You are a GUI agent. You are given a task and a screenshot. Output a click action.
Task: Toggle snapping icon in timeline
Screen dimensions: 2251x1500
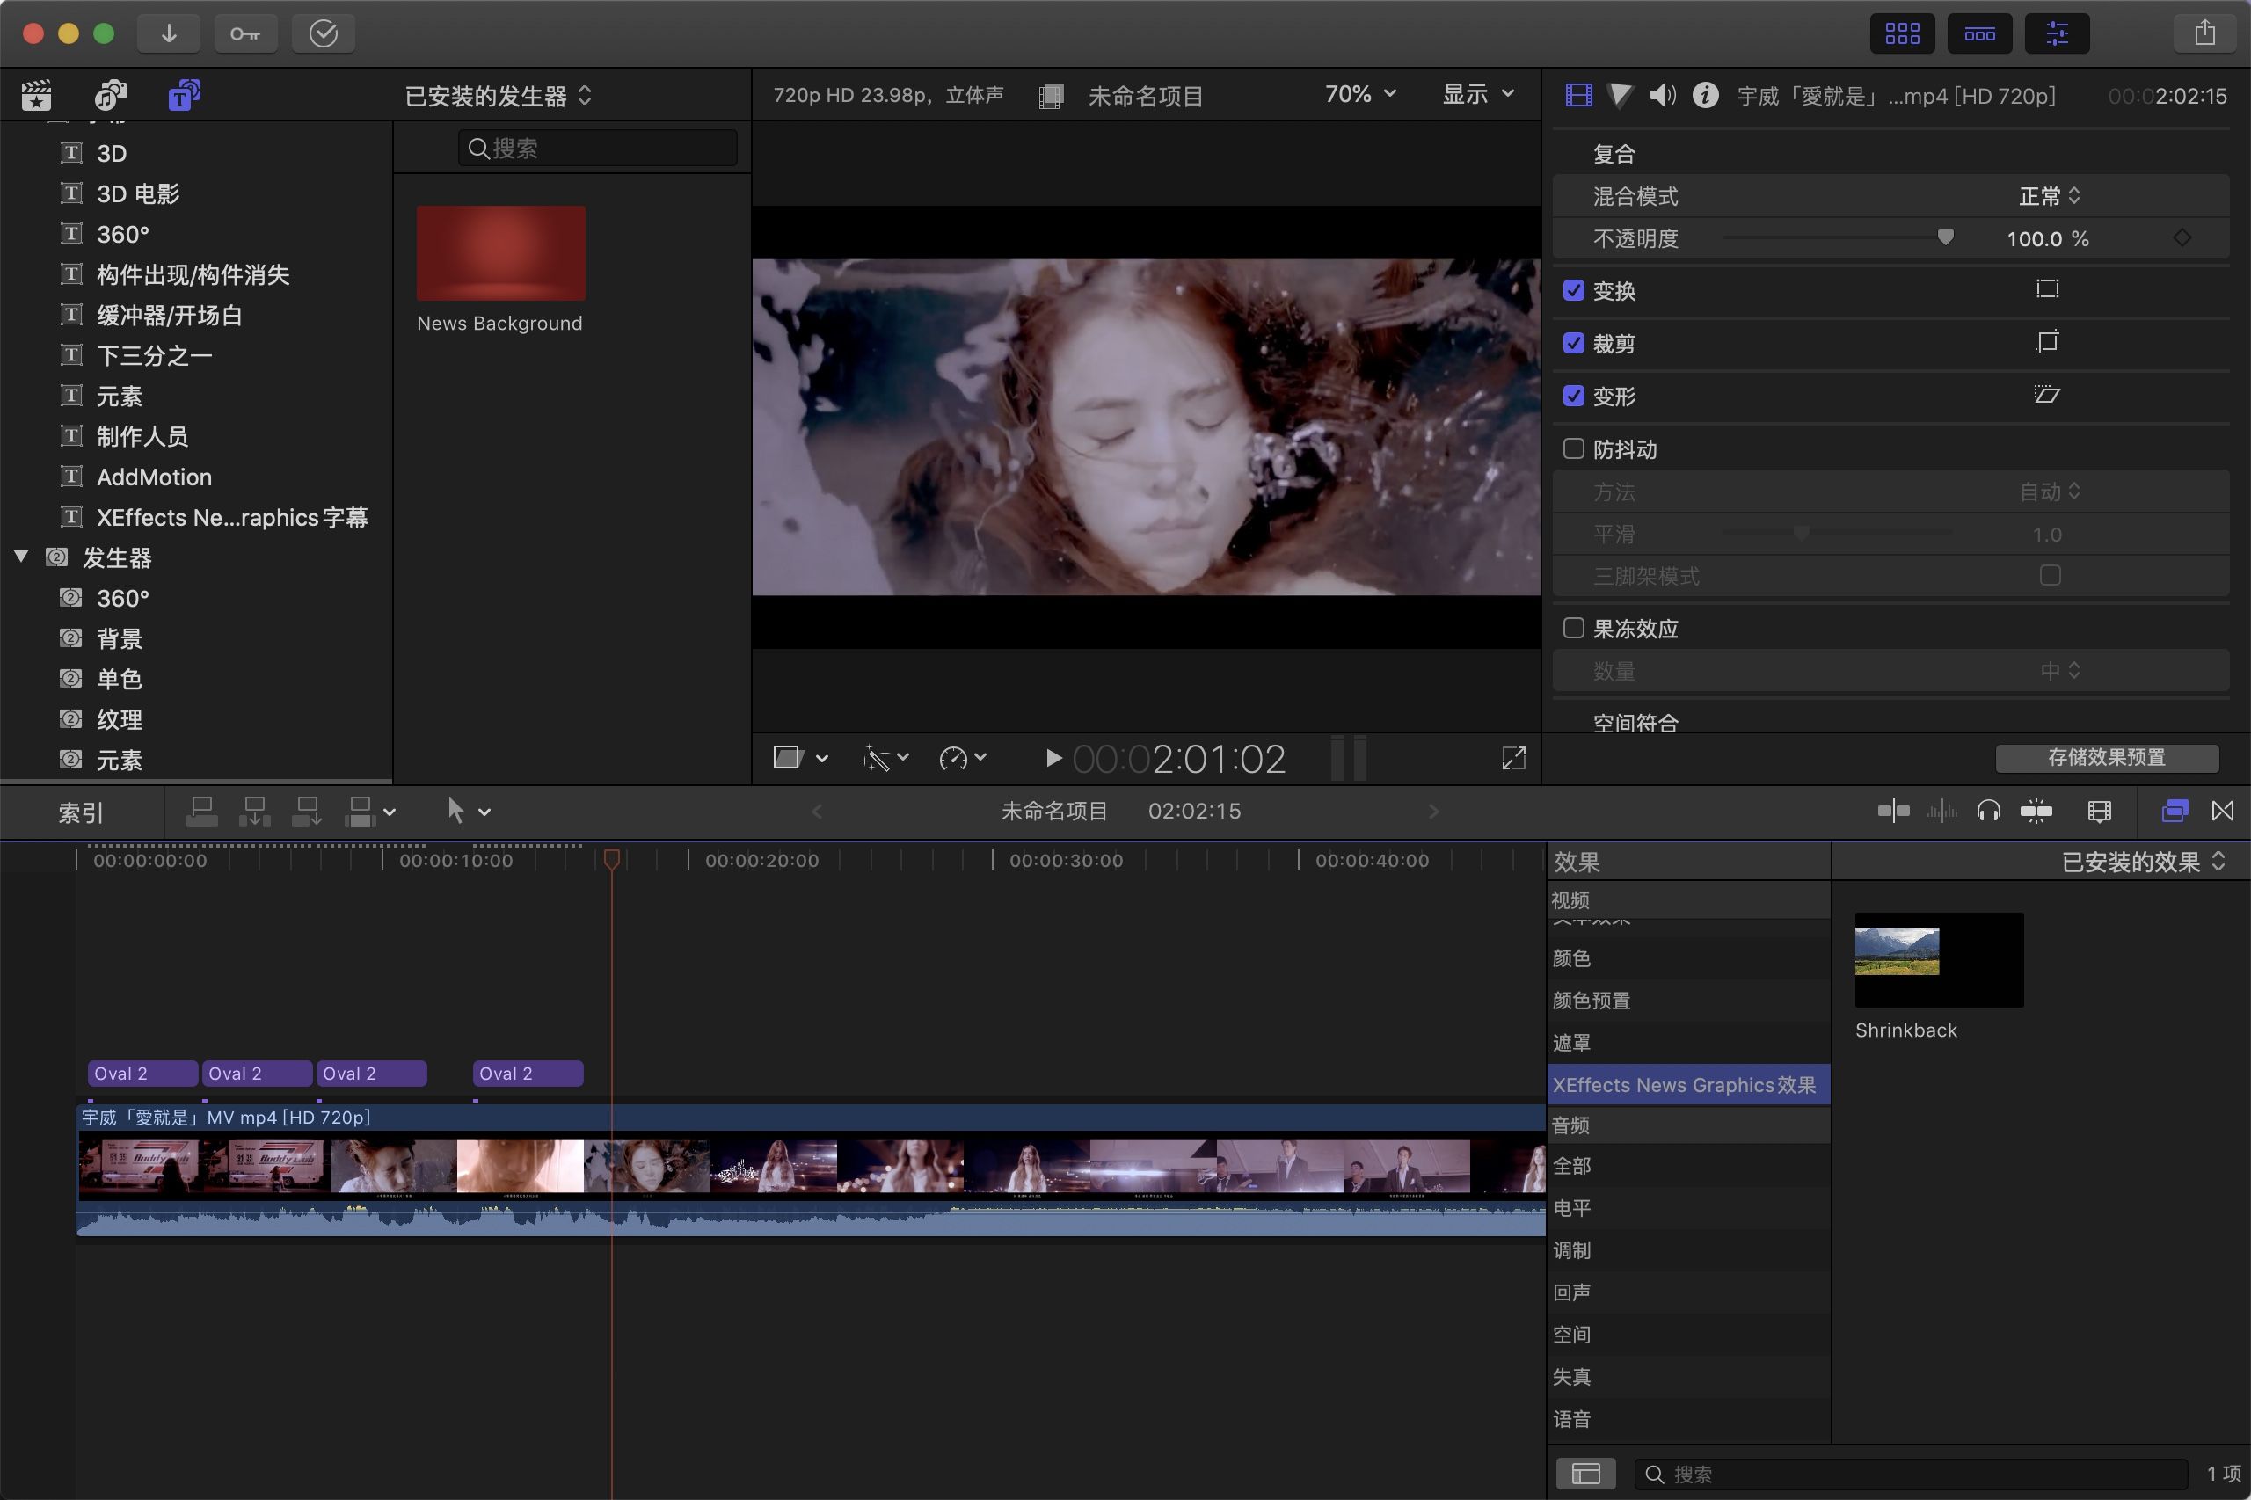click(x=2036, y=812)
